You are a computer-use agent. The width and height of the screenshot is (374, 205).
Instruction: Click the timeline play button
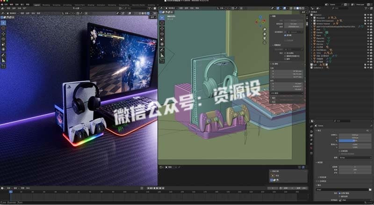pyautogui.click(x=157, y=188)
